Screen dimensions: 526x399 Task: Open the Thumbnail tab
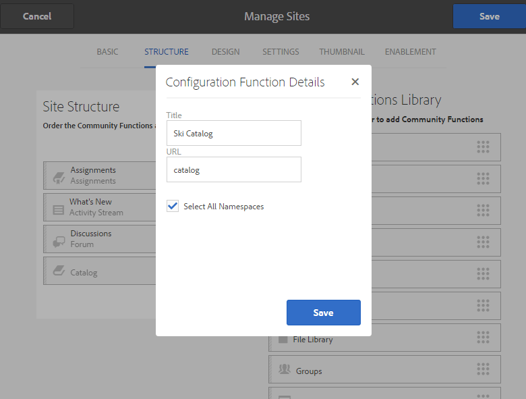pos(342,52)
